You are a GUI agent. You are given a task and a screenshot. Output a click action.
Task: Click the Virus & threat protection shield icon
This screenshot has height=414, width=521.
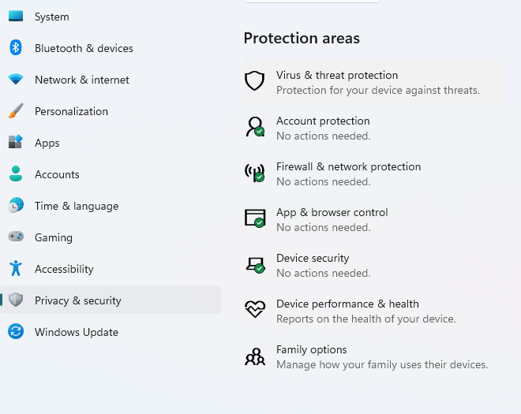(254, 81)
